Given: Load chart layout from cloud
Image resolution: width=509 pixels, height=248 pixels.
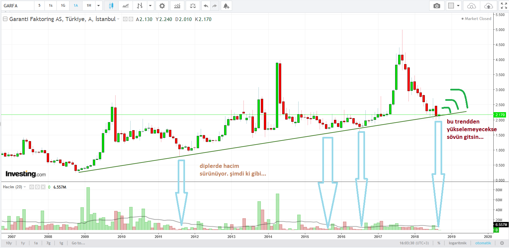Looking at the screenshot, I should coord(471,6).
